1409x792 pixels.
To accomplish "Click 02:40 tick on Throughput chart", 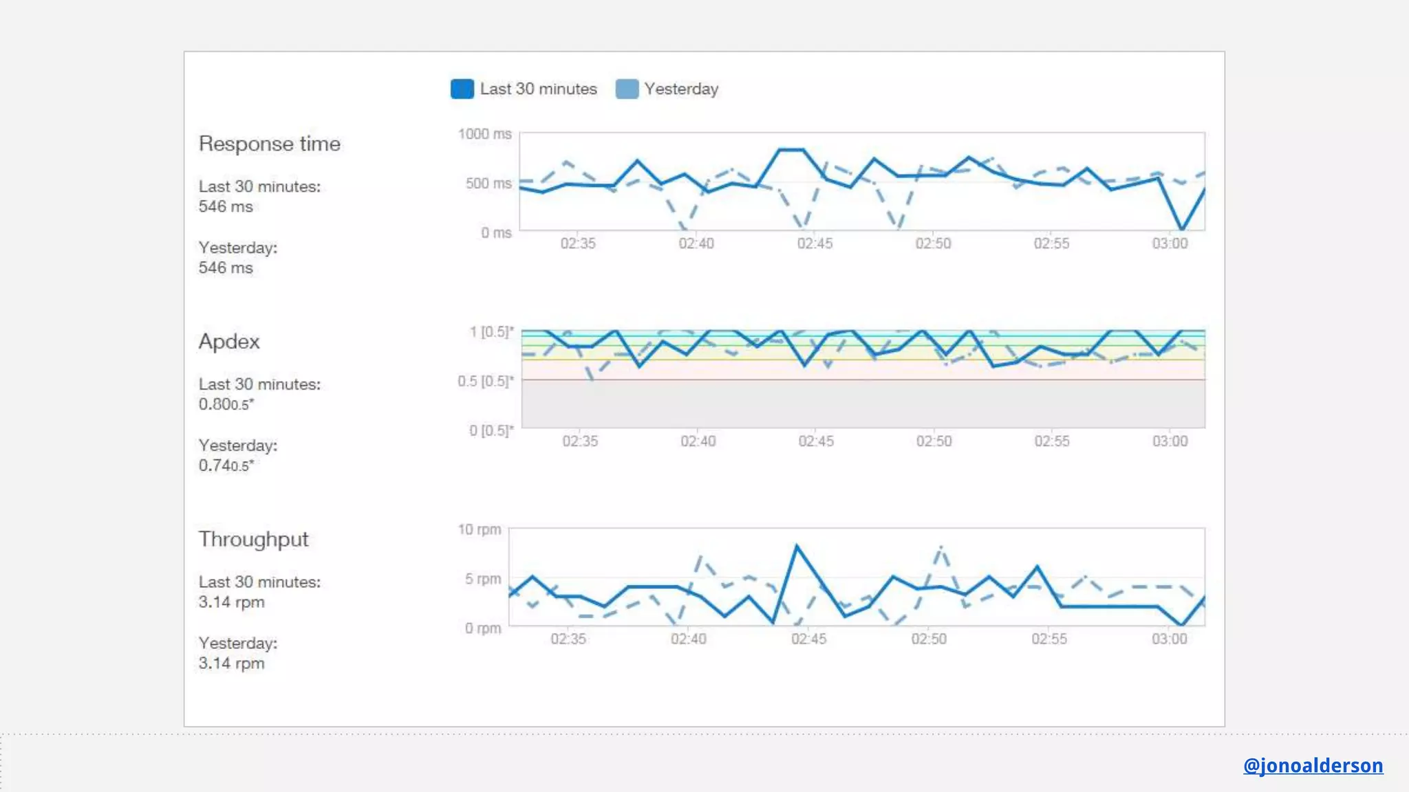I will [x=688, y=639].
